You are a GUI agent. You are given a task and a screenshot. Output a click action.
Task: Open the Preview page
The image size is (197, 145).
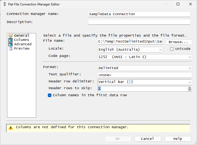pos(22,49)
